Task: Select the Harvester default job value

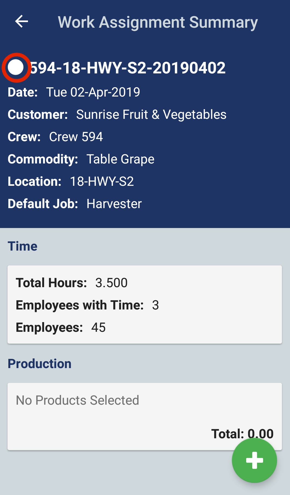Action: pyautogui.click(x=114, y=204)
